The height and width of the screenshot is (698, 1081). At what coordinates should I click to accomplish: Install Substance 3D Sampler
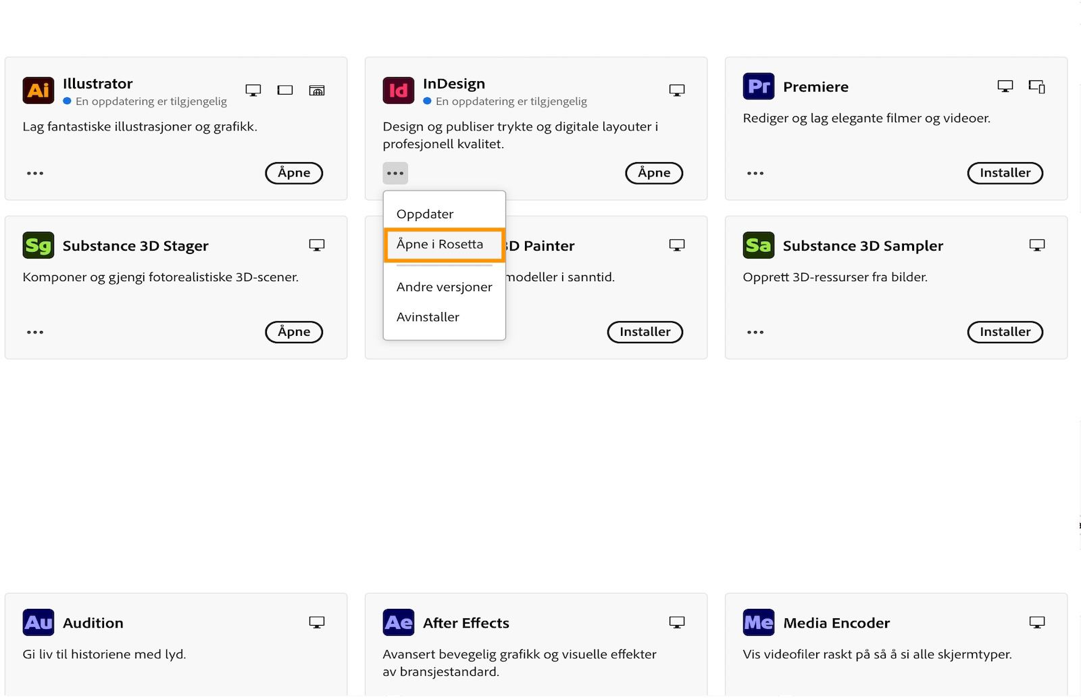[1005, 332]
